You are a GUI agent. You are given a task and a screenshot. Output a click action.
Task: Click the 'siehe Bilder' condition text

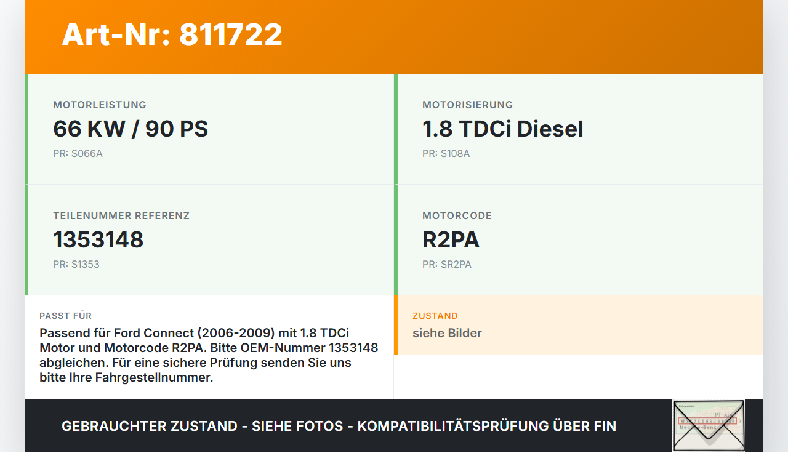coord(447,334)
